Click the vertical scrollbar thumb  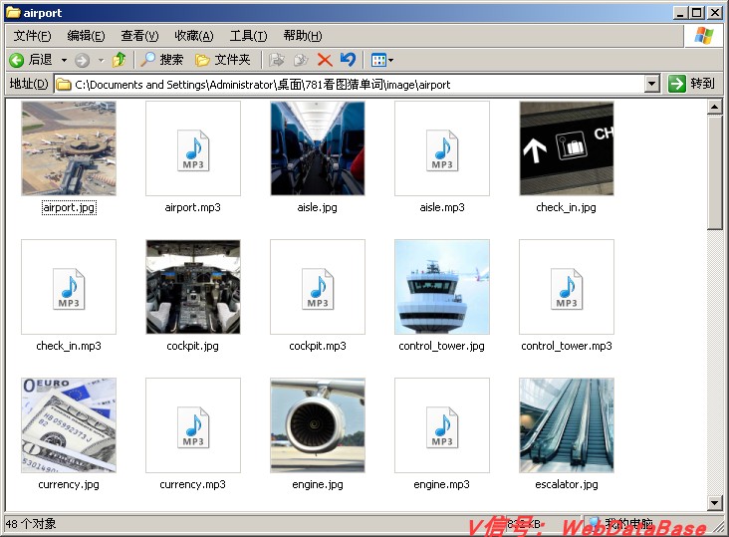pyautogui.click(x=715, y=172)
